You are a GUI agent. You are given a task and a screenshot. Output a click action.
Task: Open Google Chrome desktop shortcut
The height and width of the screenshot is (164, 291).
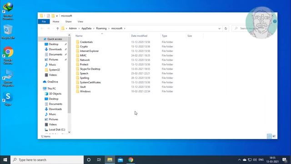8,56
